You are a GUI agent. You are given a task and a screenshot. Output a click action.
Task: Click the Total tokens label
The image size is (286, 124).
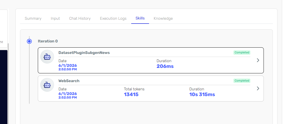(134, 89)
